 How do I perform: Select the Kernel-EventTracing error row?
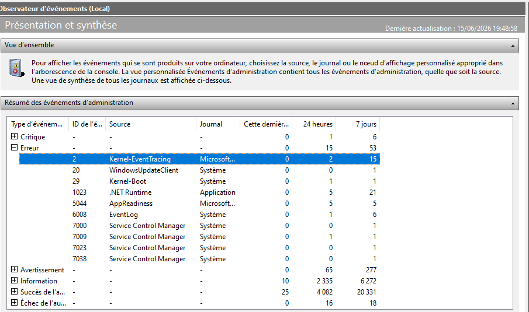coord(199,159)
